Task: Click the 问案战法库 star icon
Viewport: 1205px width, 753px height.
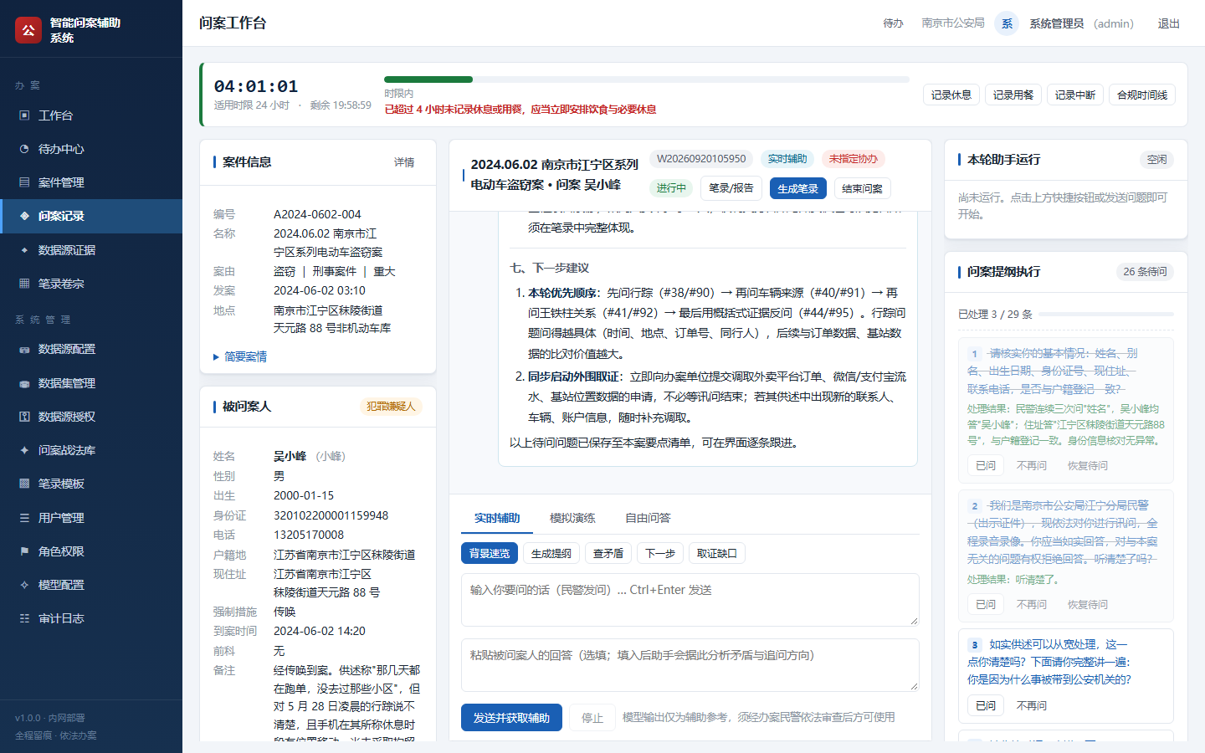Action: [x=24, y=450]
